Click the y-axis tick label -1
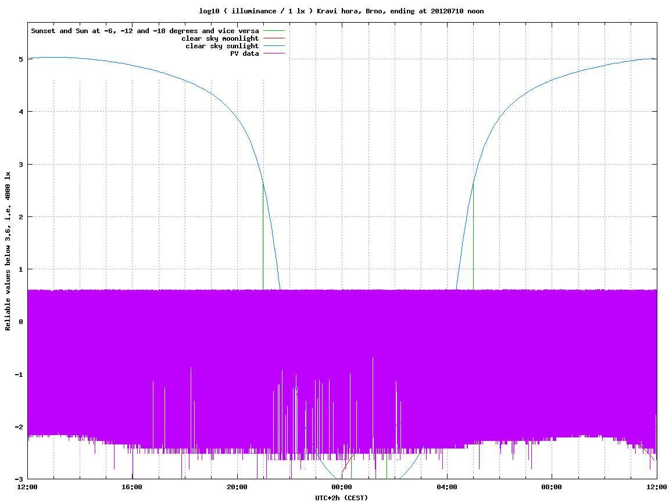The height and width of the screenshot is (502, 669). (19, 375)
